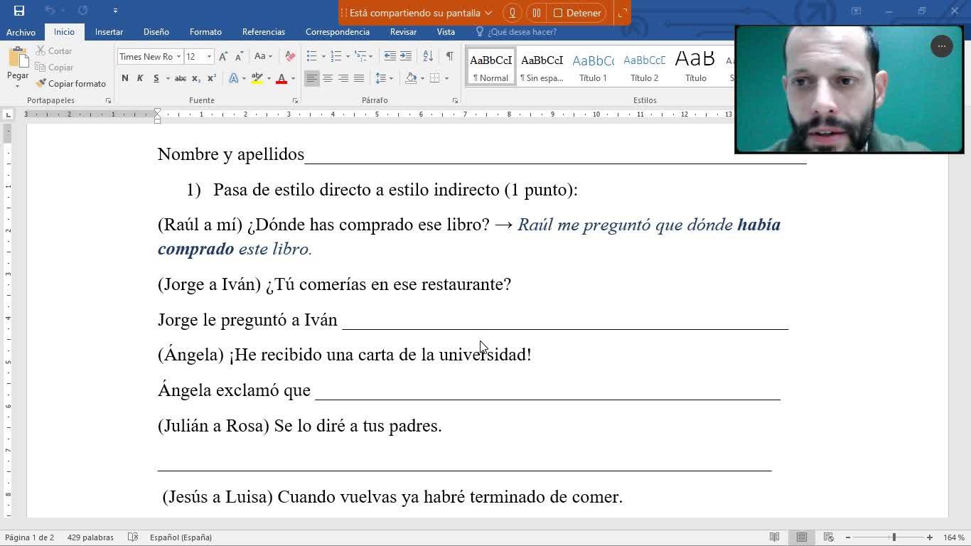
Task: Click the strikethrough (abc) button
Action: click(181, 78)
